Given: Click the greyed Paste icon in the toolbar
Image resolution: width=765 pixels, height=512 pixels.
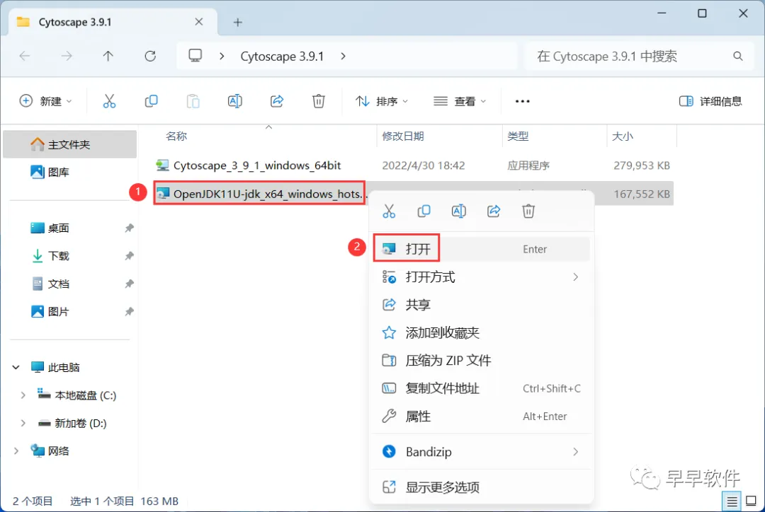Looking at the screenshot, I should [x=193, y=101].
